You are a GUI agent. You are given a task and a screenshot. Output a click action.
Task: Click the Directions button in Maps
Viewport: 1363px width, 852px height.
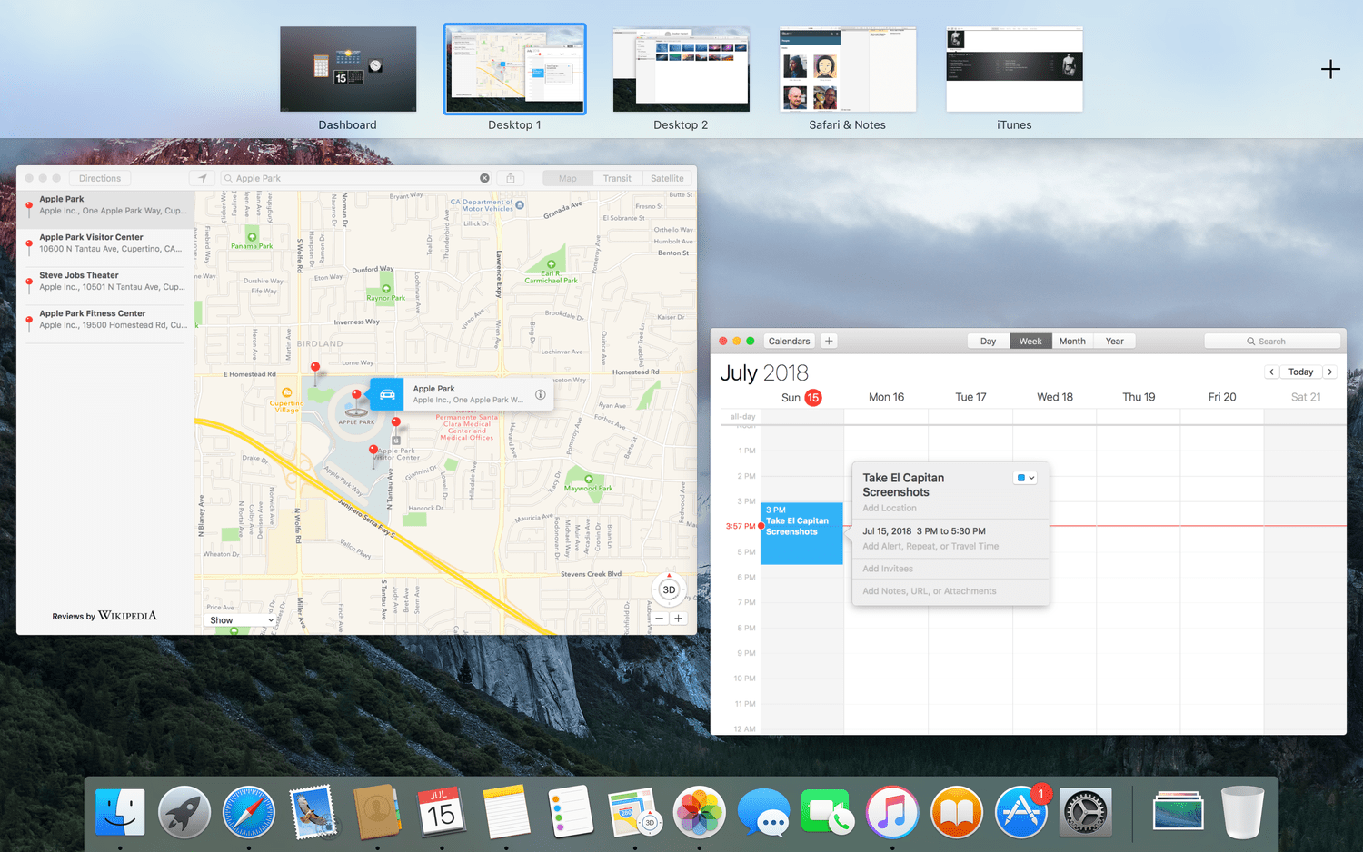coord(100,178)
